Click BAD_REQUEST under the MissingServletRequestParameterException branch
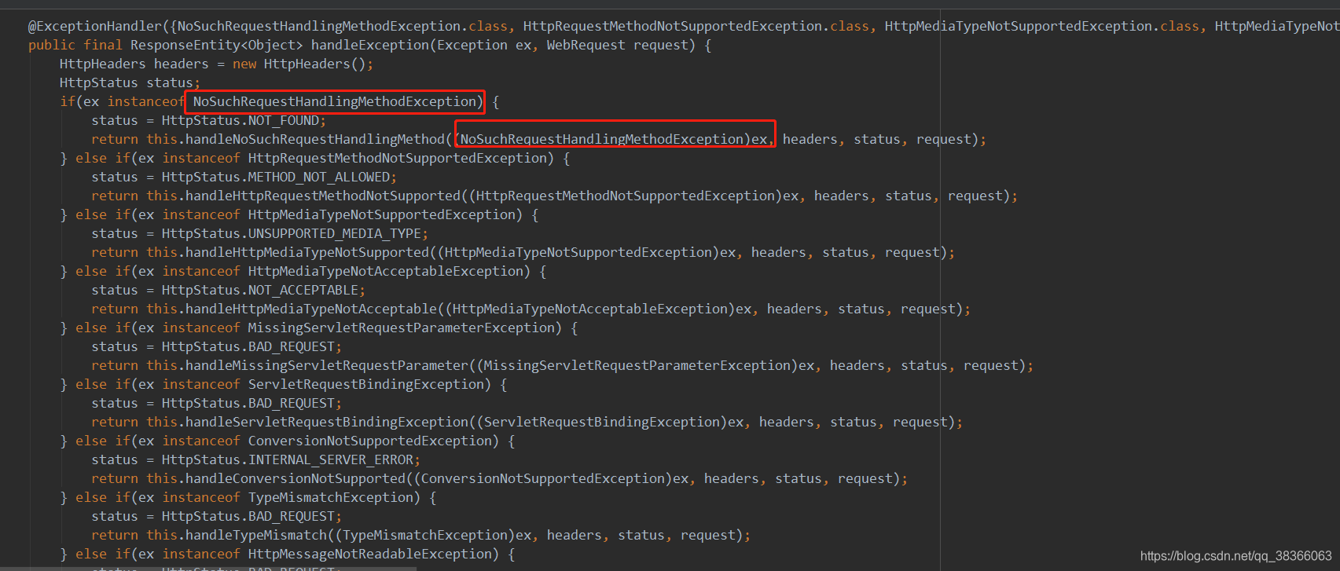This screenshot has width=1340, height=571. click(x=291, y=347)
